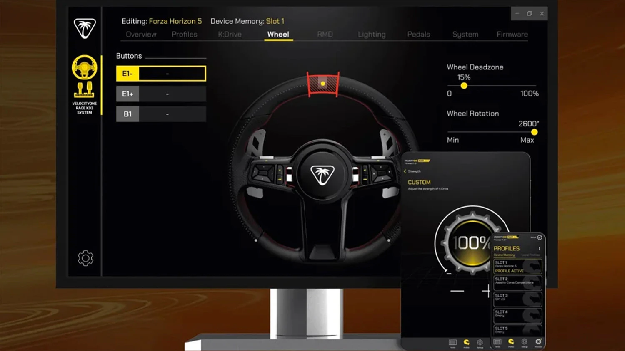625x351 pixels.
Task: Go to the System tab
Action: [x=465, y=35]
